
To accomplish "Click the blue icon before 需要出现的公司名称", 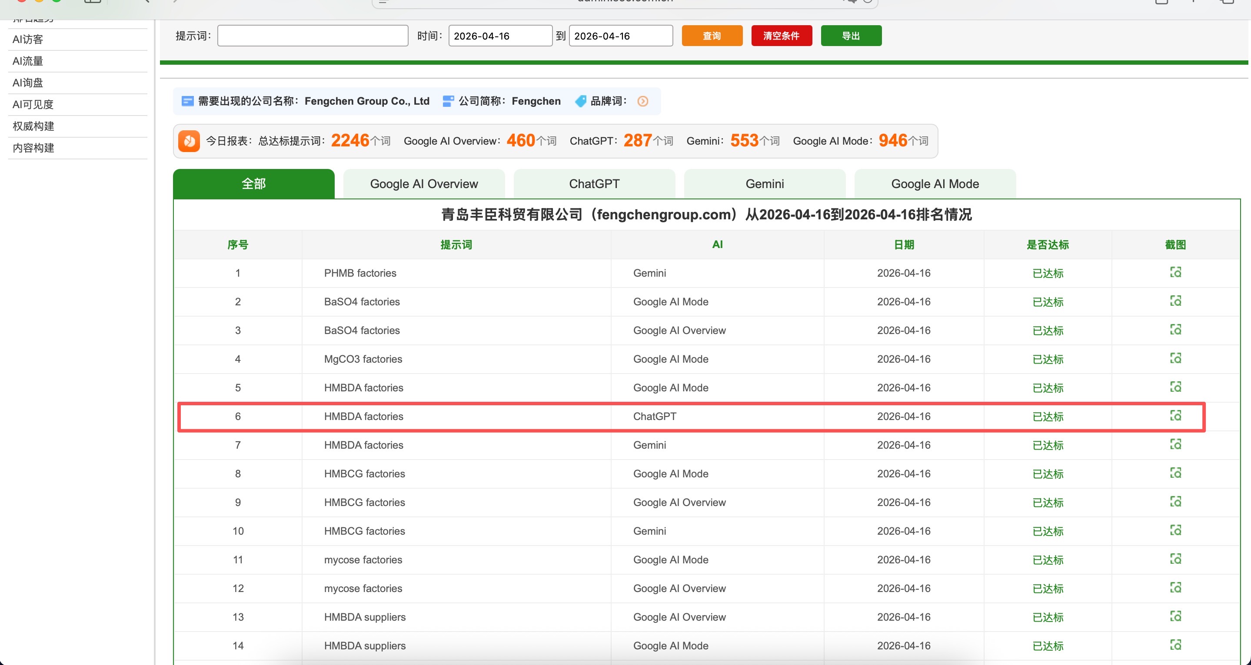I will click(187, 101).
